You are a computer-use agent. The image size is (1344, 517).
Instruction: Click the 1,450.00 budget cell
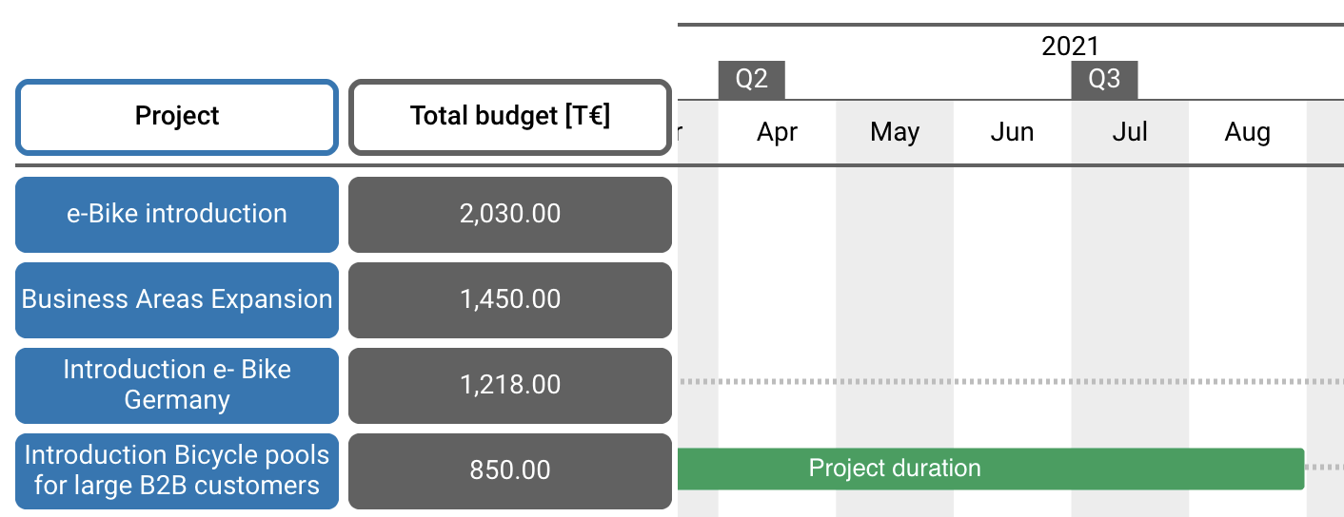click(510, 299)
